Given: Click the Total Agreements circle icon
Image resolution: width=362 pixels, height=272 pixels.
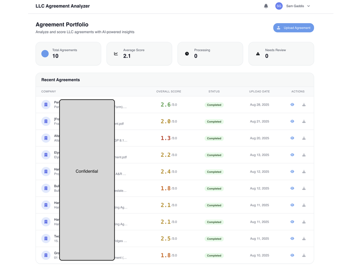Looking at the screenshot, I should (x=45, y=53).
